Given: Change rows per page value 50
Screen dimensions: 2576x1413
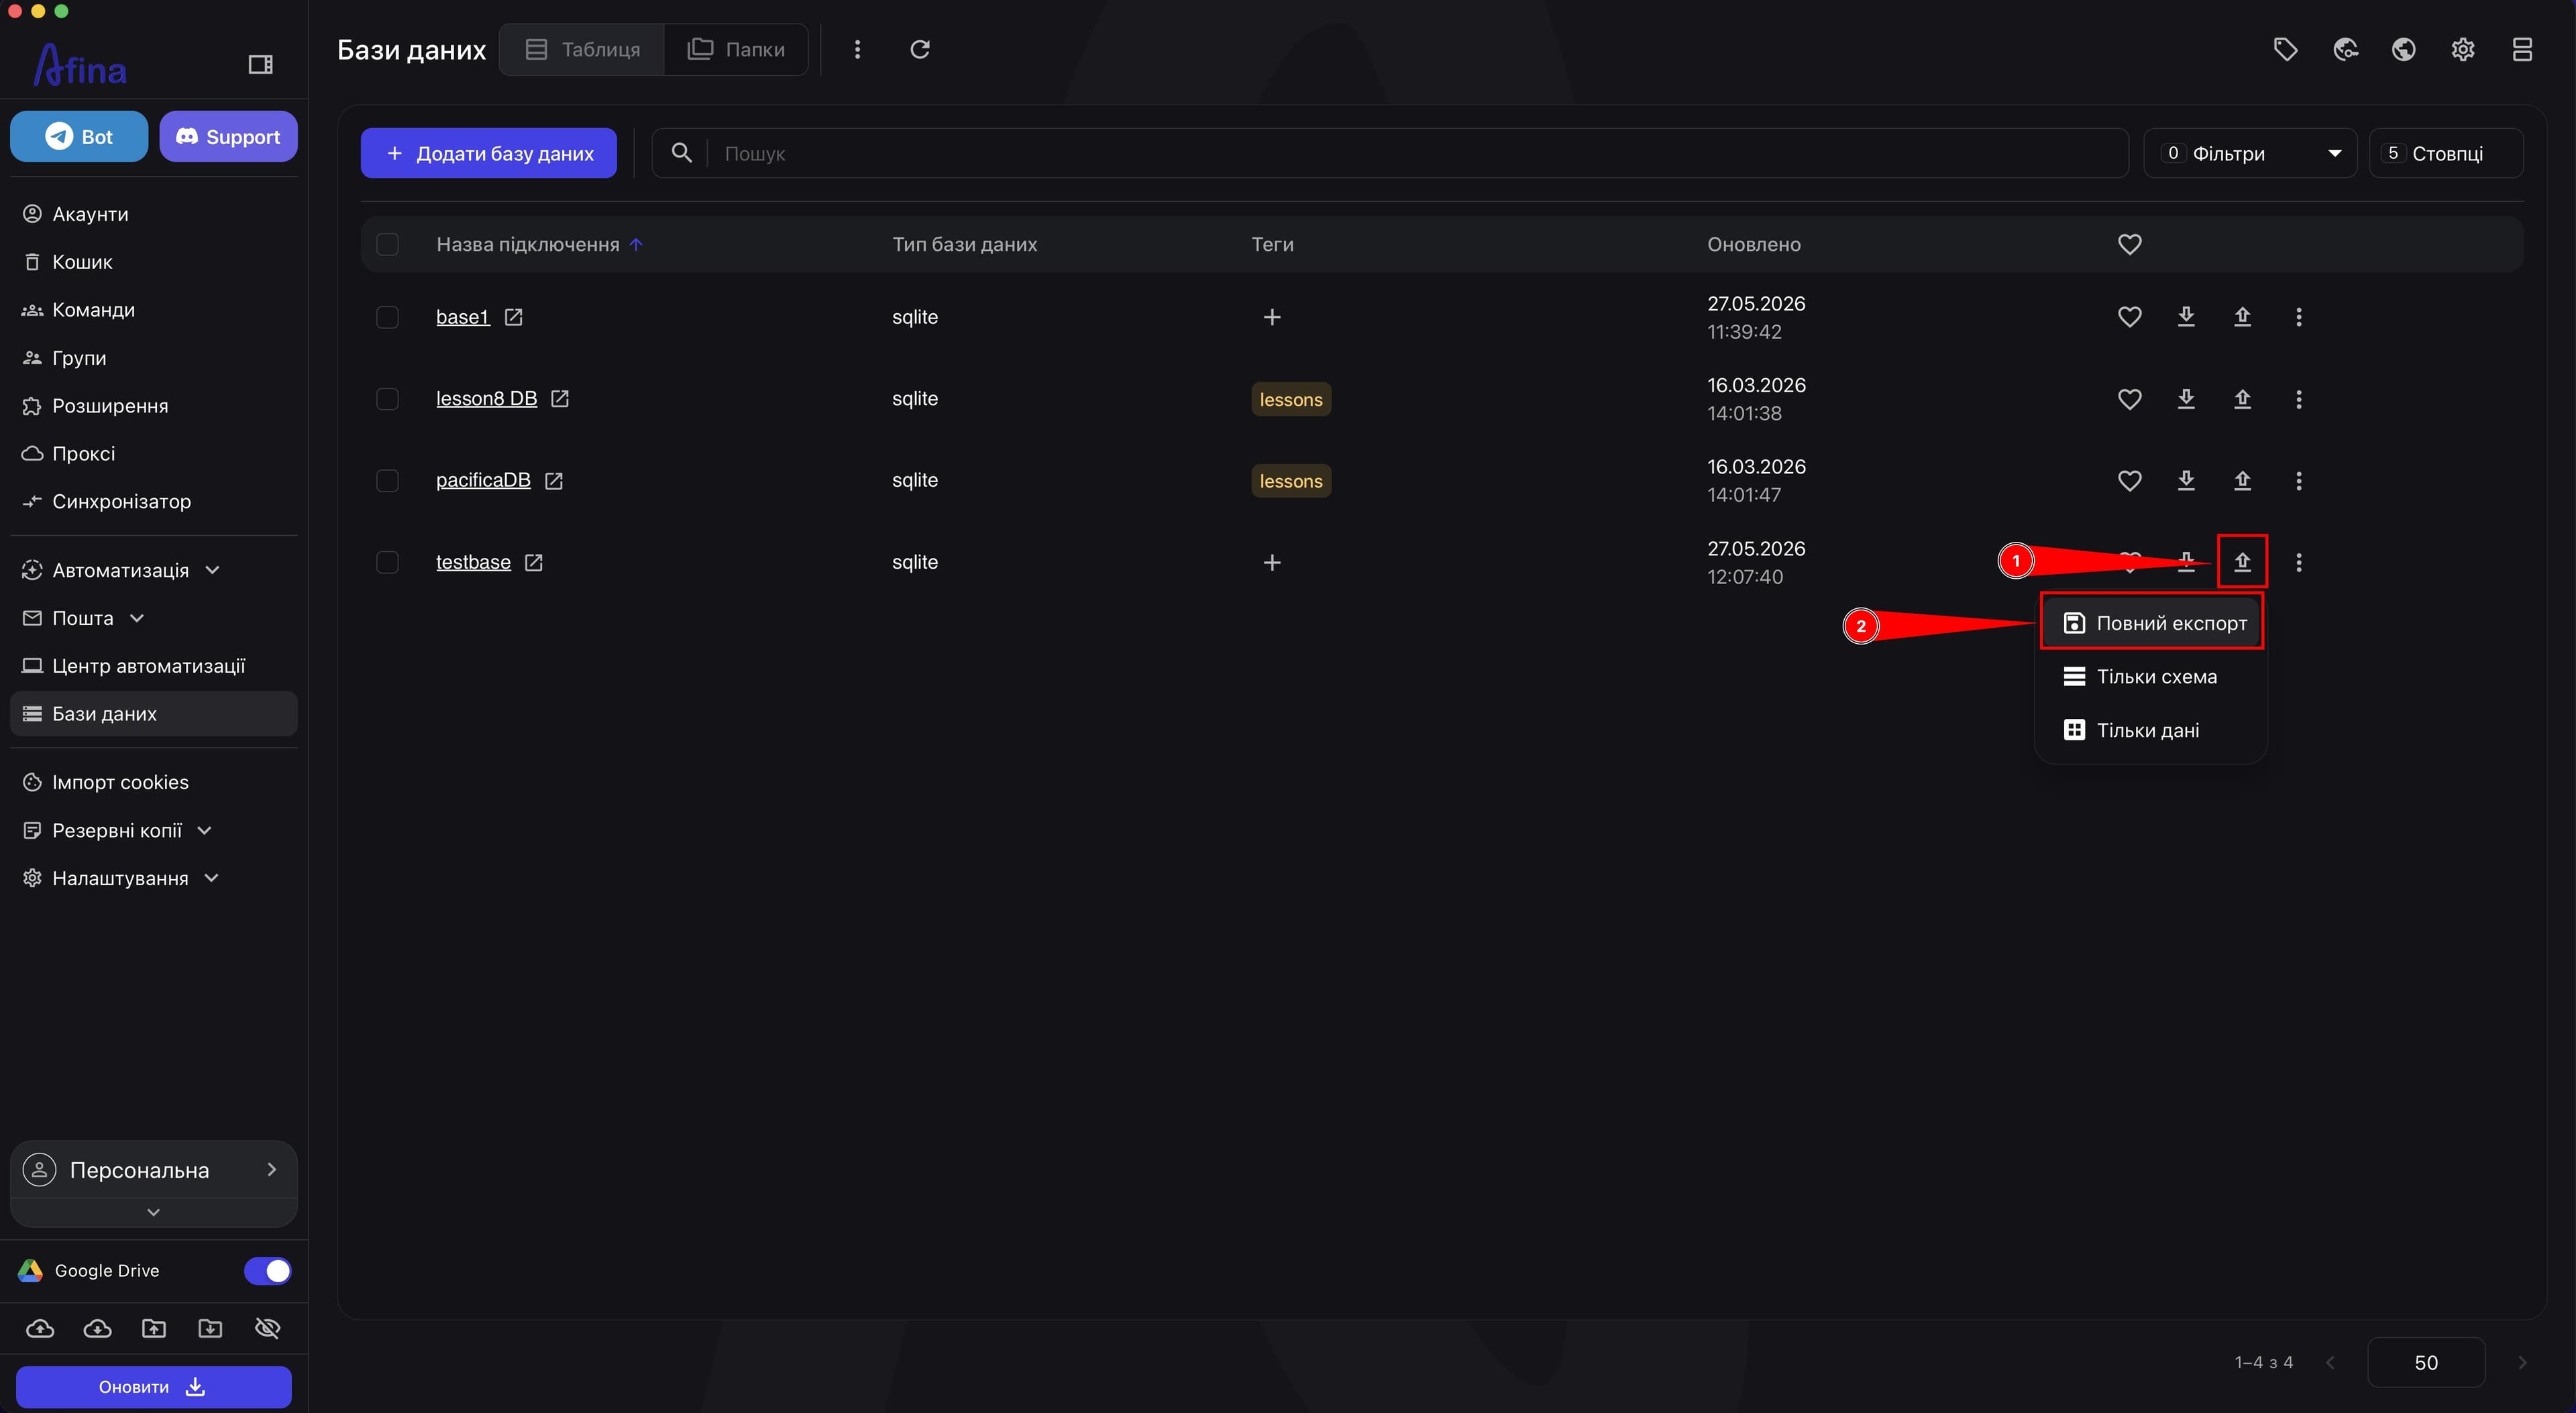Looking at the screenshot, I should pyautogui.click(x=2426, y=1362).
